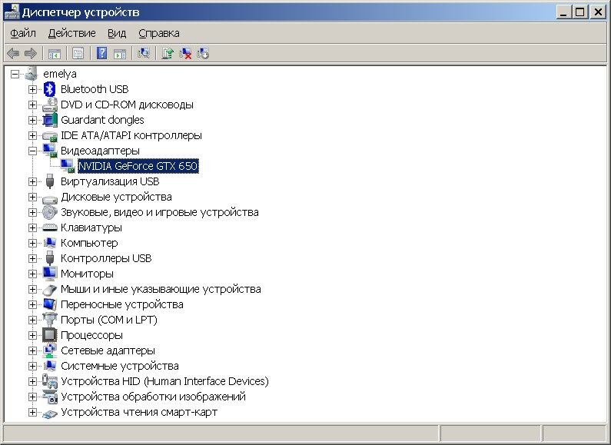Click the Видеоадаптеры category icon
The width and height of the screenshot is (611, 445).
[x=50, y=151]
